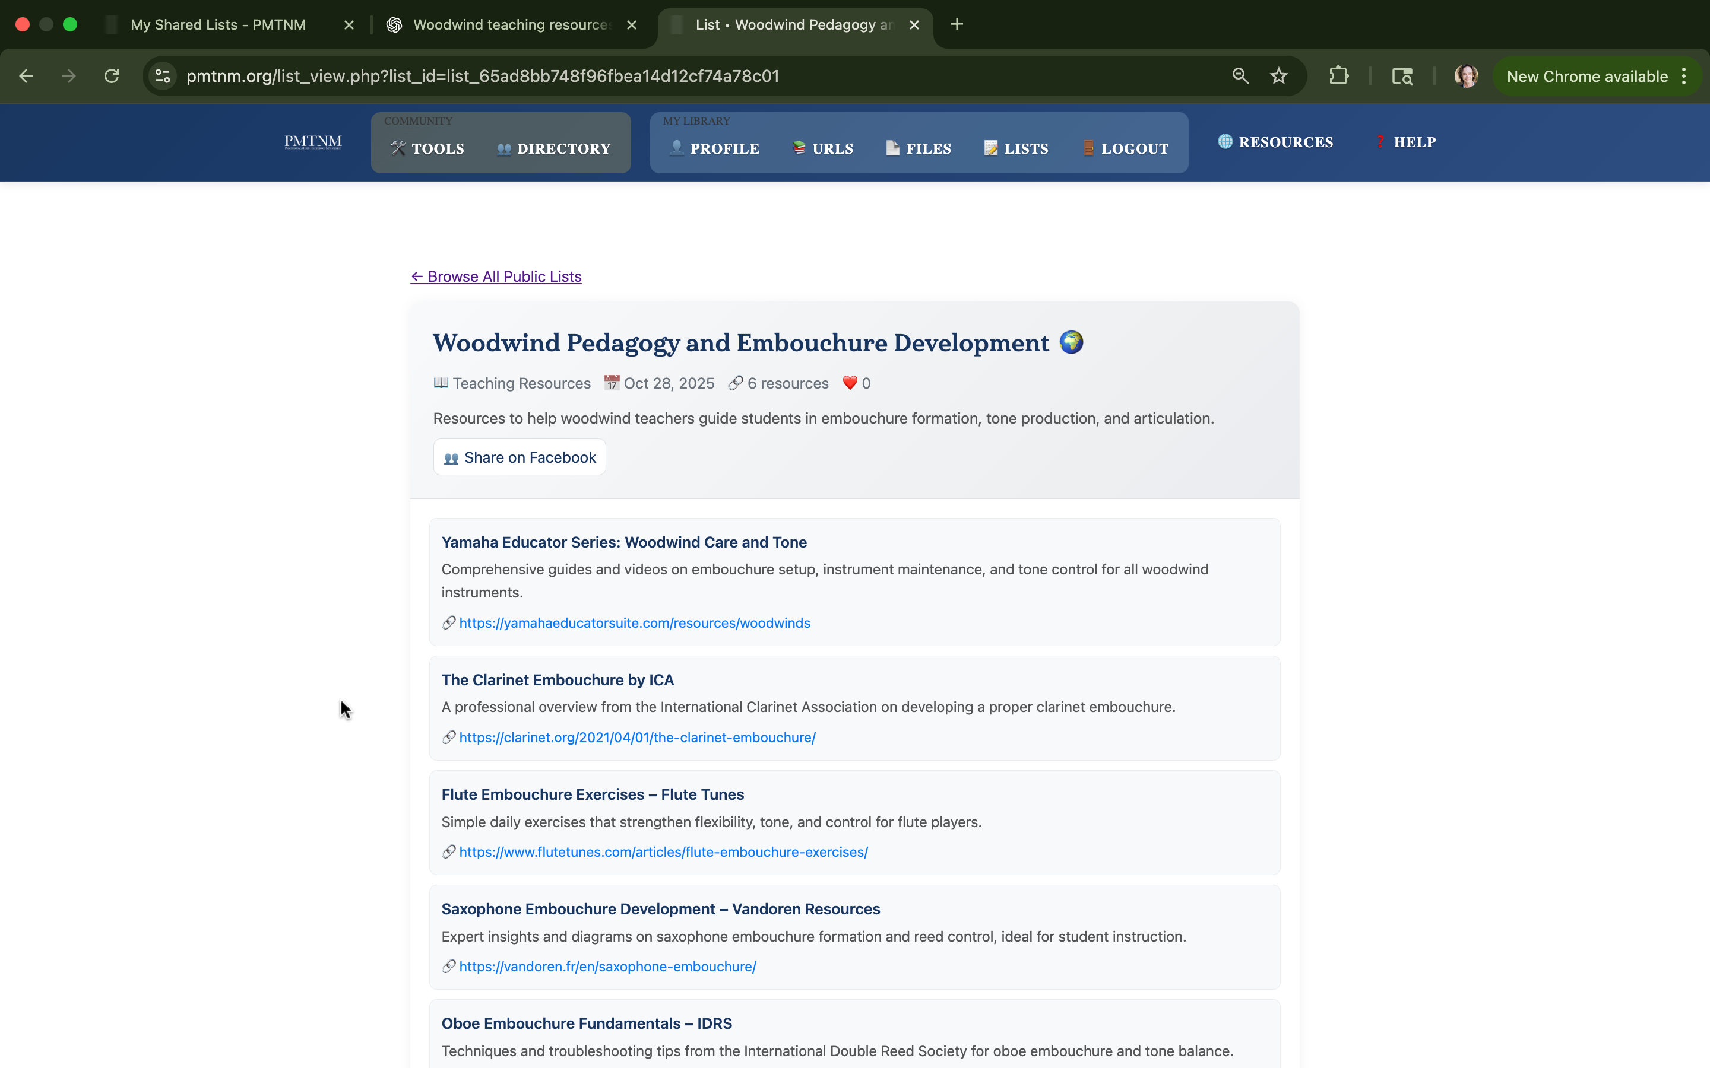Open a new browser tab

pos(957,25)
